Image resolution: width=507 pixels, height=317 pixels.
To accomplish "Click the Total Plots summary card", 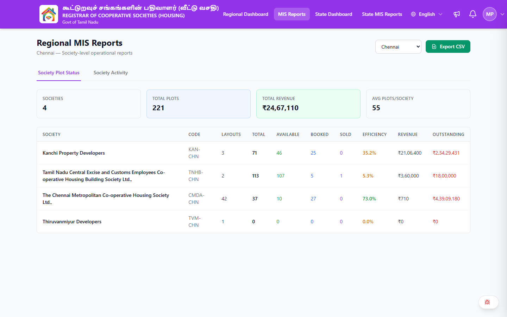I will coord(199,104).
